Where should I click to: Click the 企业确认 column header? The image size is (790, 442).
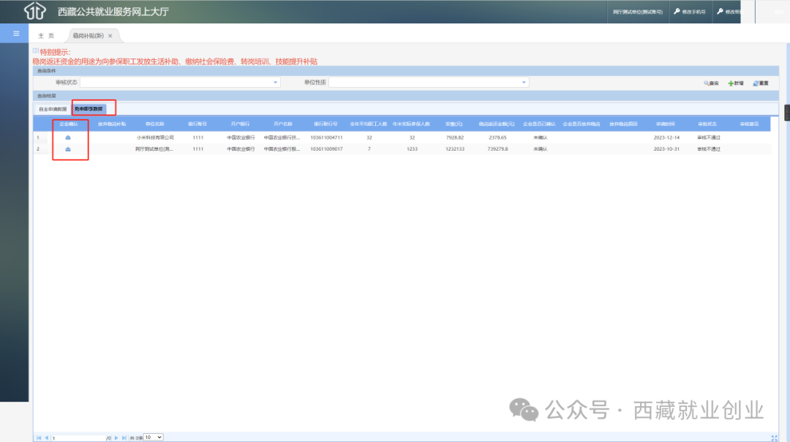[69, 124]
